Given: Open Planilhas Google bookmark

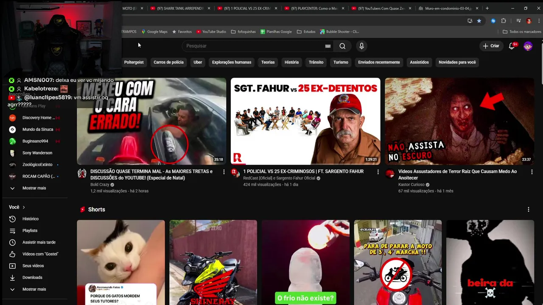Looking at the screenshot, I should tap(276, 32).
